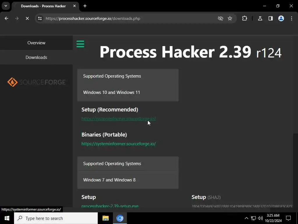Stop page loading with the X button
This screenshot has height=224, width=298.
[27, 18]
